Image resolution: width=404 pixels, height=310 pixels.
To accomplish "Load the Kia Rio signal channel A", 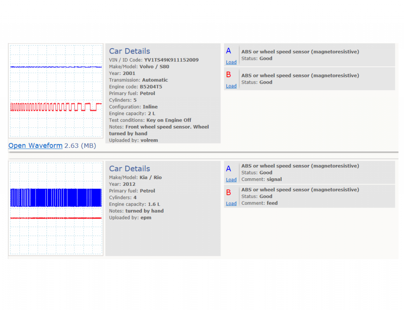I will click(x=231, y=180).
